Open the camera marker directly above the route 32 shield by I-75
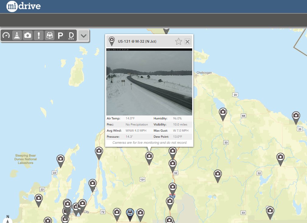This screenshot has height=223, width=307. coord(172,166)
